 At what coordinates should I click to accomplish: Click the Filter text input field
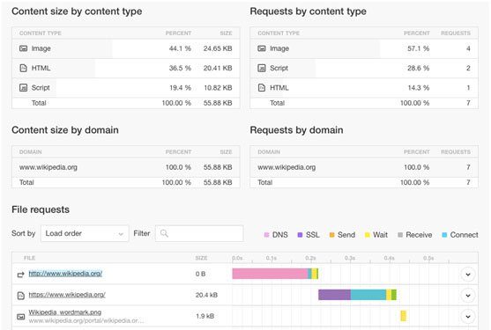coord(199,233)
